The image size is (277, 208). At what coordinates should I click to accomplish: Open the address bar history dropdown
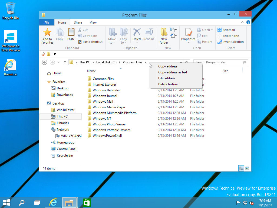[x=180, y=62]
